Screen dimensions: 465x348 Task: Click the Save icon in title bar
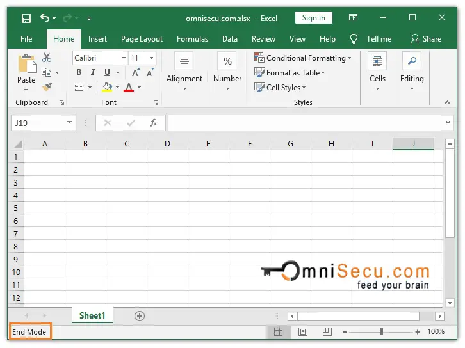point(26,19)
